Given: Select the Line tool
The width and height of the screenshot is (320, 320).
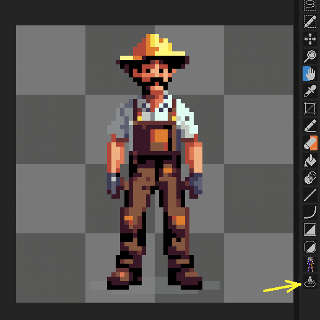Looking at the screenshot, I should [x=310, y=195].
